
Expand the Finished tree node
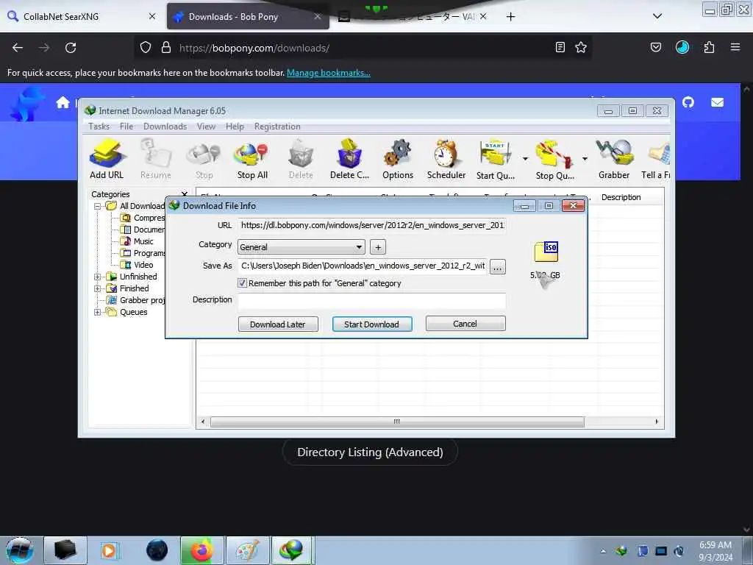pyautogui.click(x=98, y=288)
